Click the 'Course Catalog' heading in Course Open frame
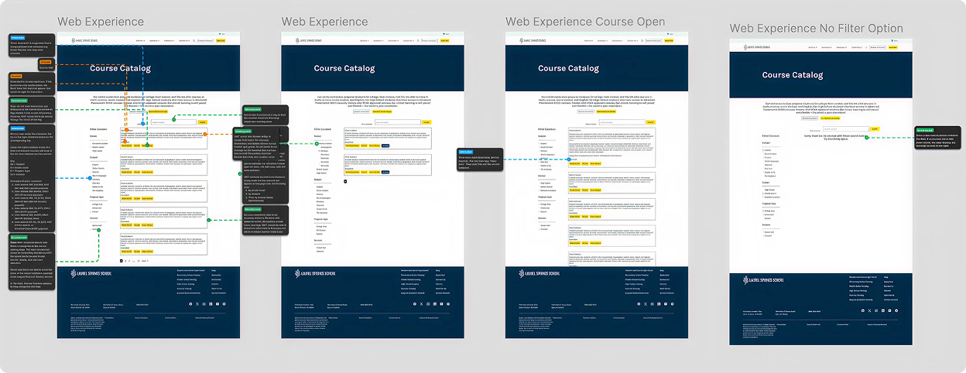 [569, 68]
